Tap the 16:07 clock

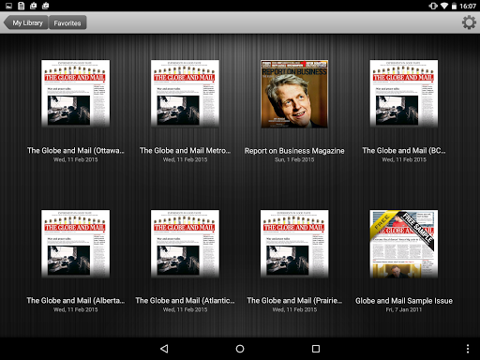[468, 6]
